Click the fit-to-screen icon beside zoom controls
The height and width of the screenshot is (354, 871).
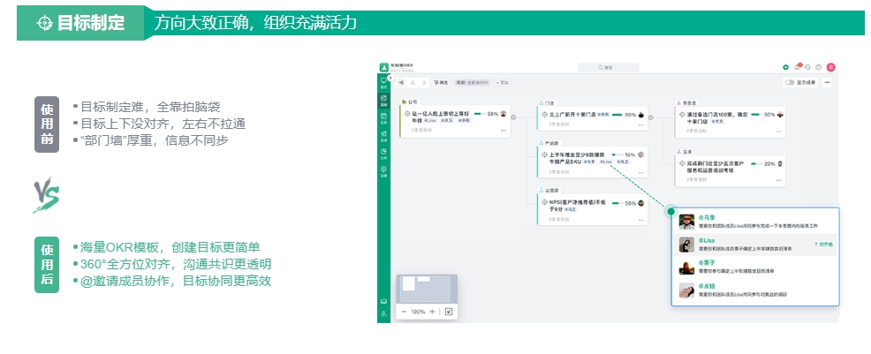pyautogui.click(x=448, y=312)
